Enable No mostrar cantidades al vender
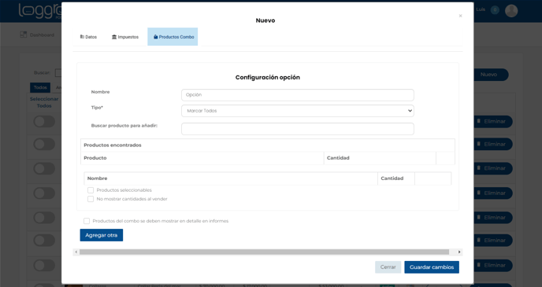 coord(91,199)
